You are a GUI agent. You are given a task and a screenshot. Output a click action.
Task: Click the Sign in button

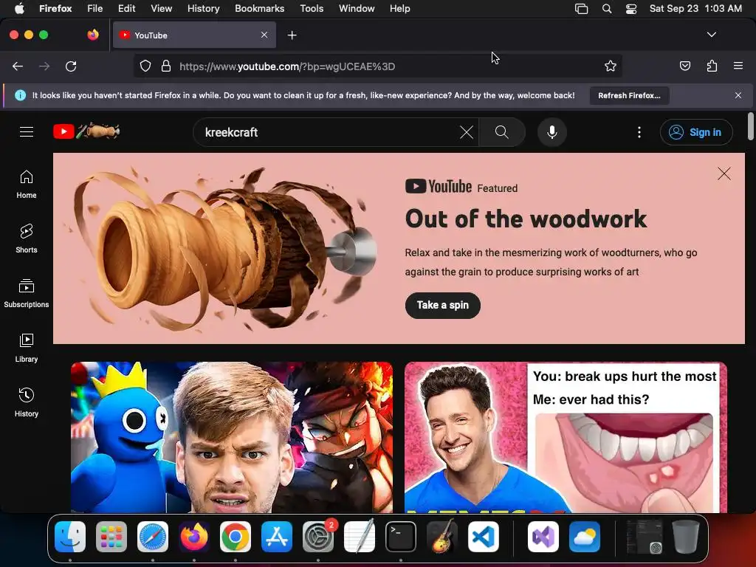click(x=696, y=132)
